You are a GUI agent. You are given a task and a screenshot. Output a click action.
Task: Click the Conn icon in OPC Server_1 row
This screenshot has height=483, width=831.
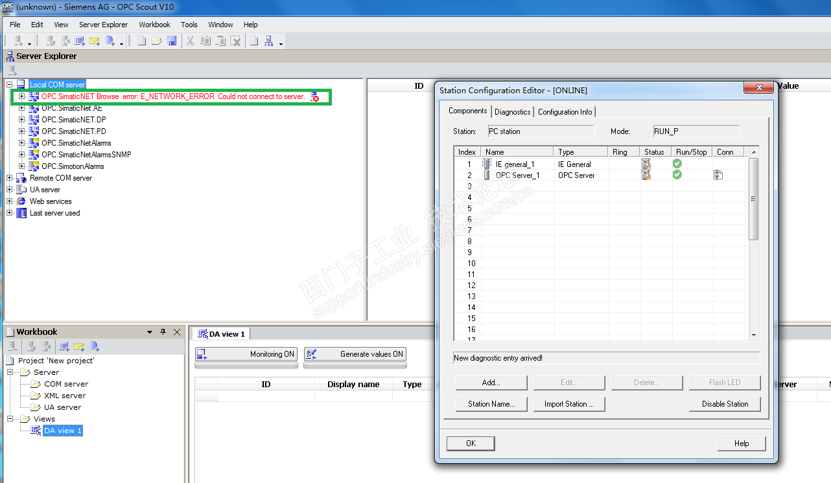click(718, 175)
